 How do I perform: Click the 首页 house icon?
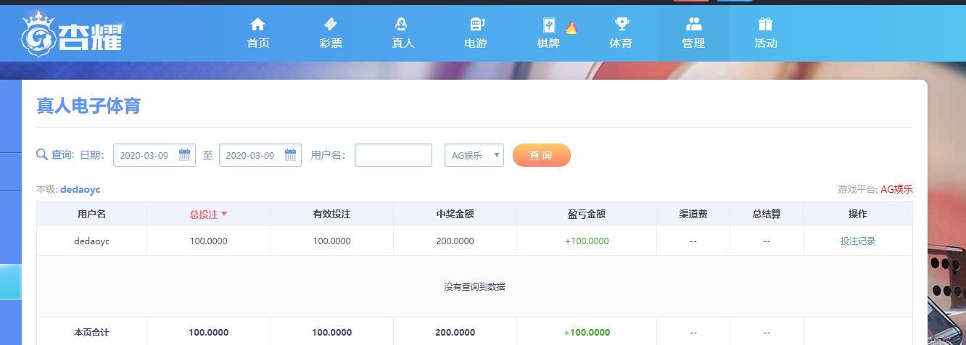[x=257, y=25]
